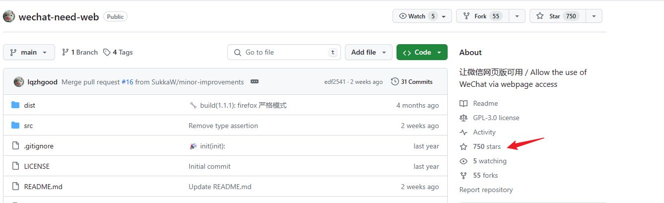Click the 4 Tags link
664x203 pixels.
tap(118, 52)
